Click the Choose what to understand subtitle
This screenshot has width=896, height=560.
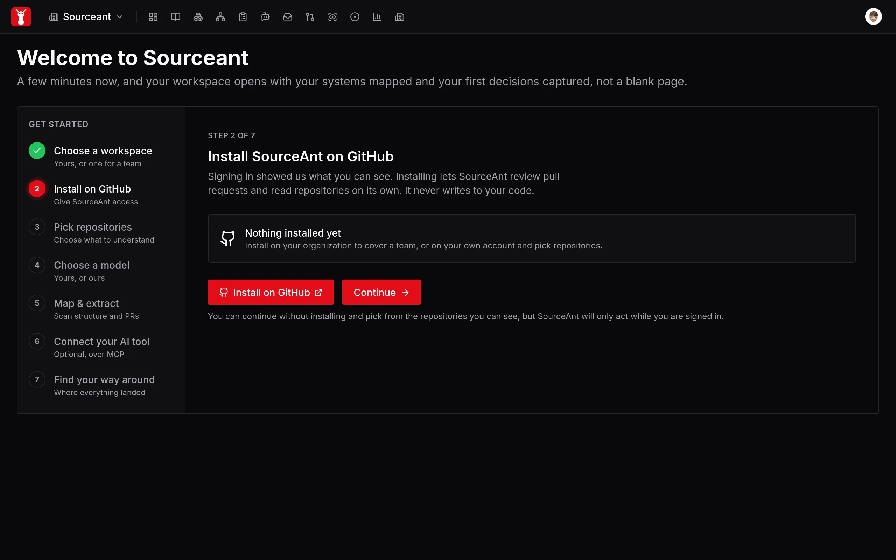[x=104, y=240]
